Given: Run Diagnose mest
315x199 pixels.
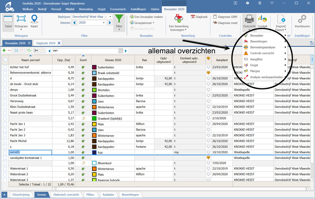Looking at the screenshot, I should 225,23.
